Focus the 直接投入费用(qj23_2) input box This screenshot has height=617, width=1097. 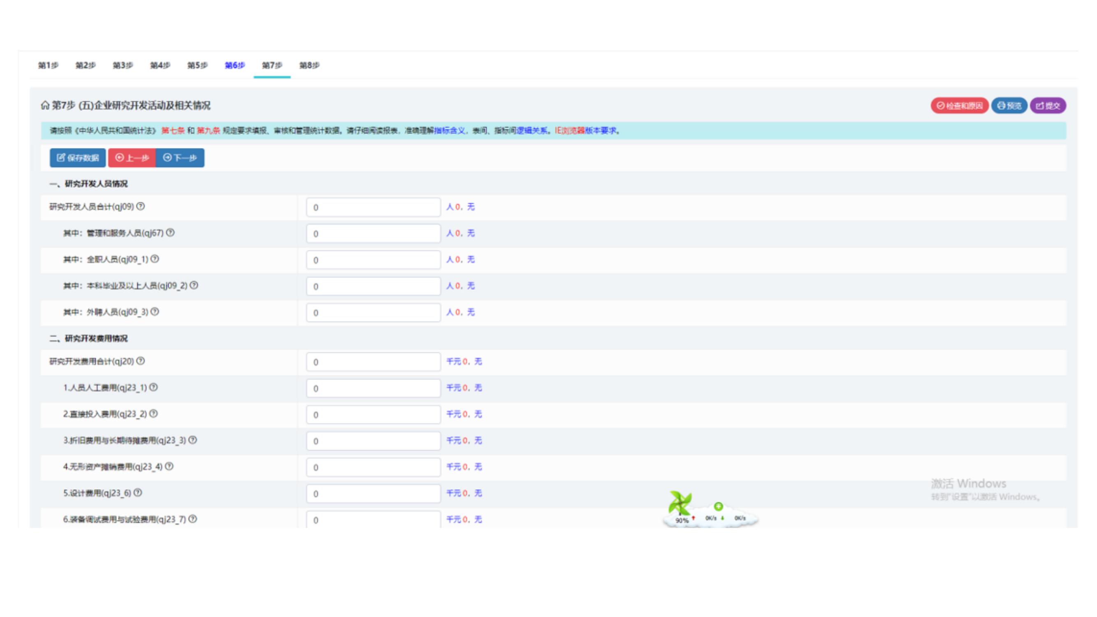[373, 415]
